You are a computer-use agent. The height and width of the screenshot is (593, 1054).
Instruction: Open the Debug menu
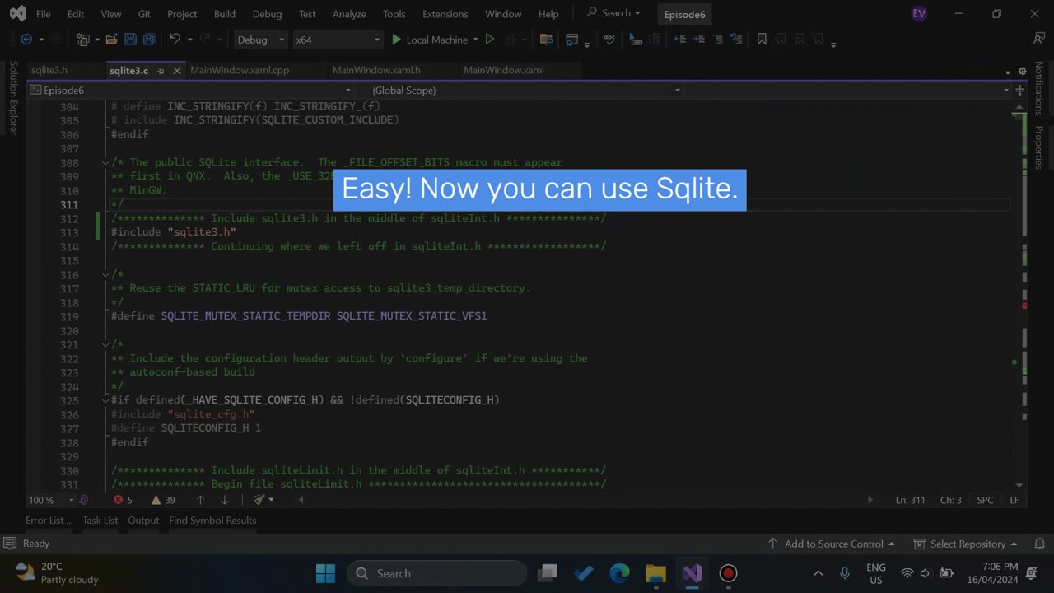pyautogui.click(x=267, y=14)
